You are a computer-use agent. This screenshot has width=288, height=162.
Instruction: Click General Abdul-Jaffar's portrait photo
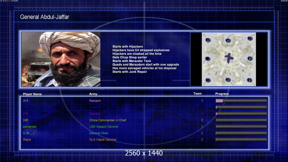tap(61, 59)
